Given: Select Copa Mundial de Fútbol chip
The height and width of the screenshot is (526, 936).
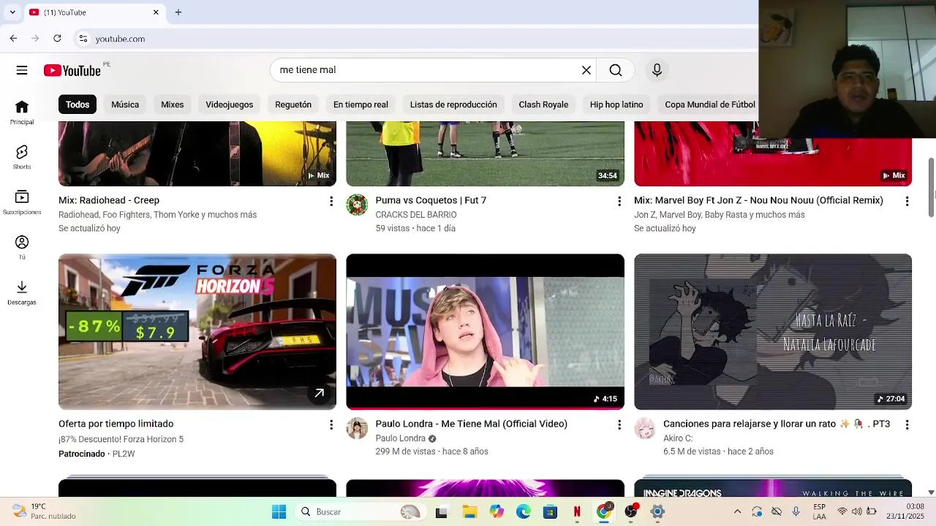Looking at the screenshot, I should (x=709, y=104).
